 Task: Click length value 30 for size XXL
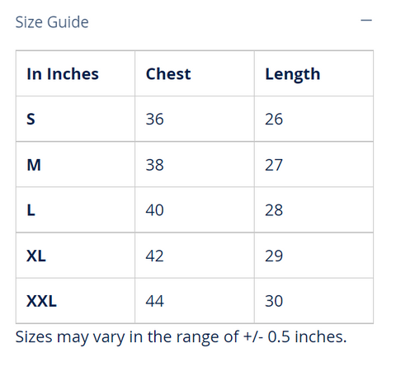point(274,301)
